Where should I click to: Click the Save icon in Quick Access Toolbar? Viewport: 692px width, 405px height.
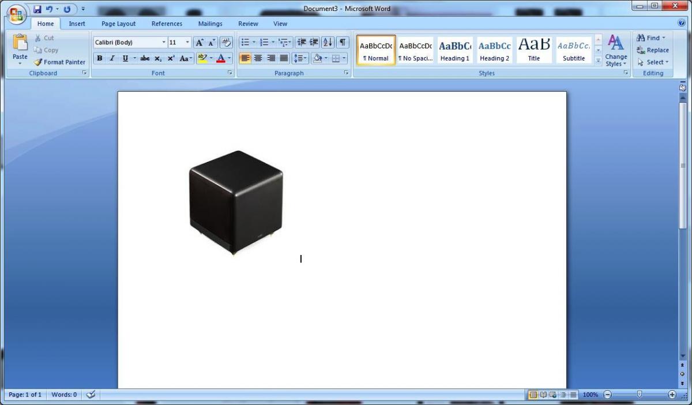pos(37,9)
